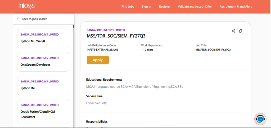Viewport: 271px width, 128px height.
Task: Open the Find Jobs menu
Action: click(128, 7)
